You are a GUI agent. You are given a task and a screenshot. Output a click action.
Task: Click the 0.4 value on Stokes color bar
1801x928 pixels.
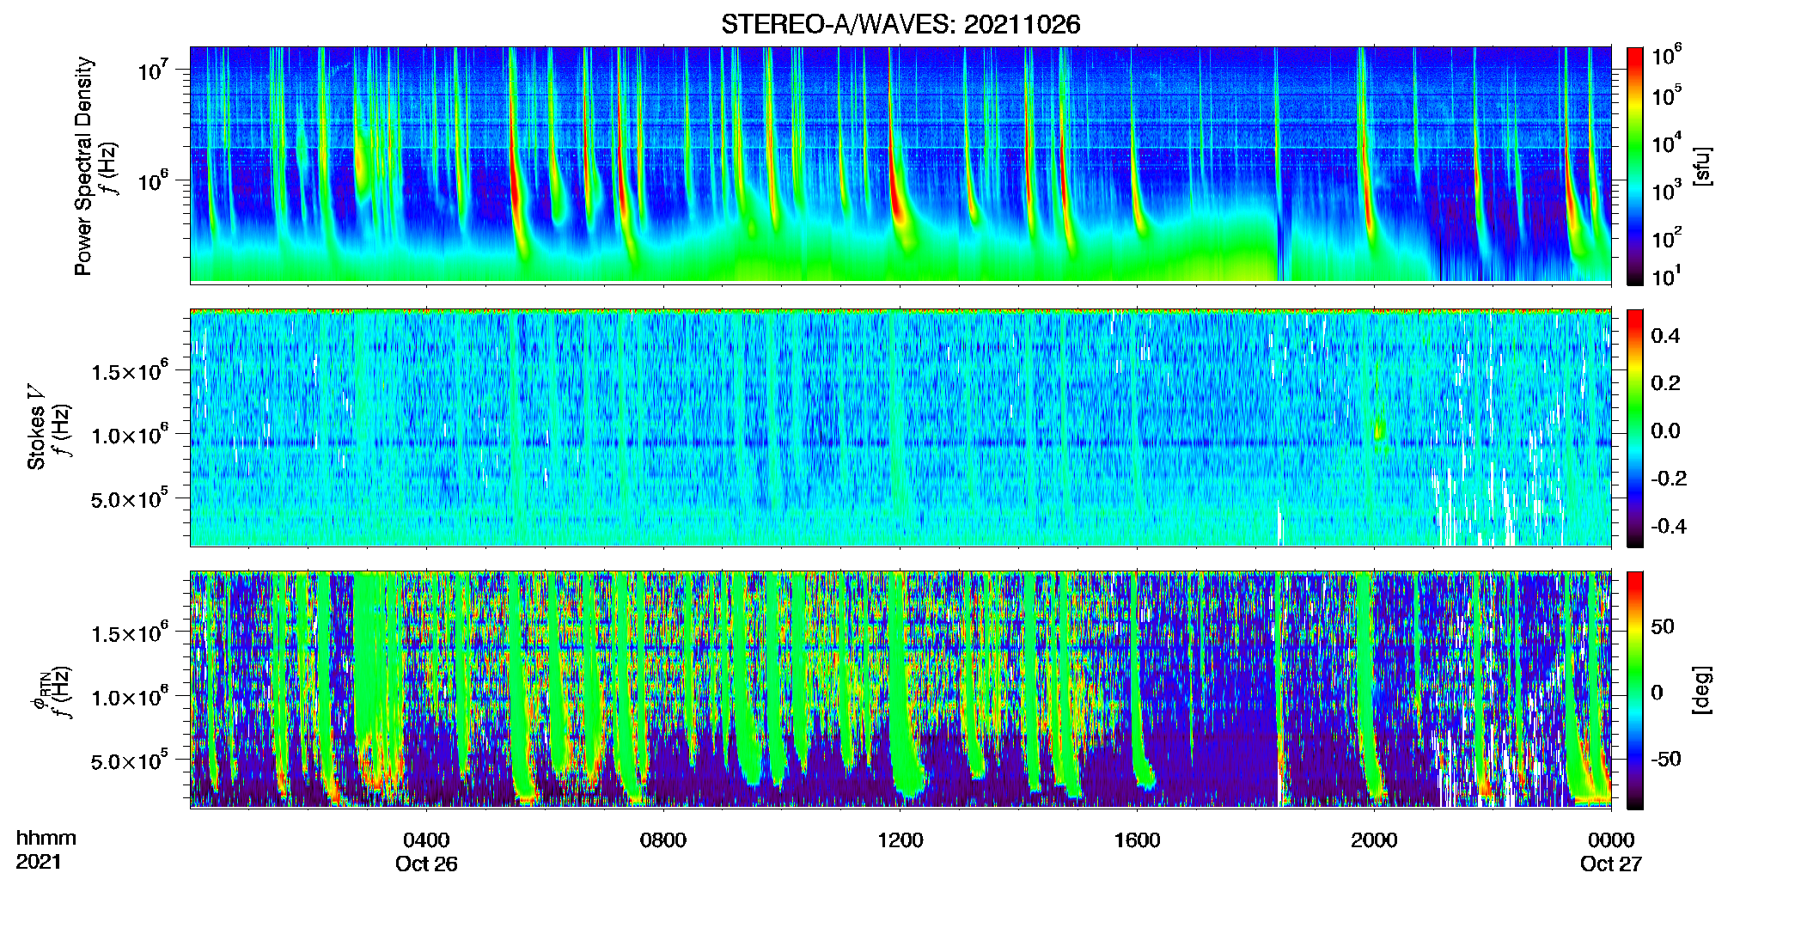click(x=1665, y=336)
